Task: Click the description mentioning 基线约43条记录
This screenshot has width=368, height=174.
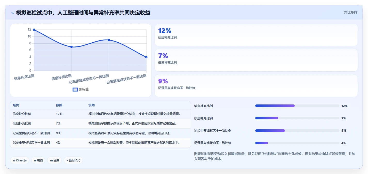Action: coord(130,133)
